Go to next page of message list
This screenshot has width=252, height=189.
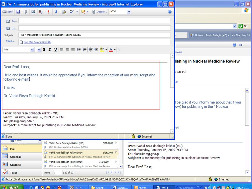click(x=115, y=172)
